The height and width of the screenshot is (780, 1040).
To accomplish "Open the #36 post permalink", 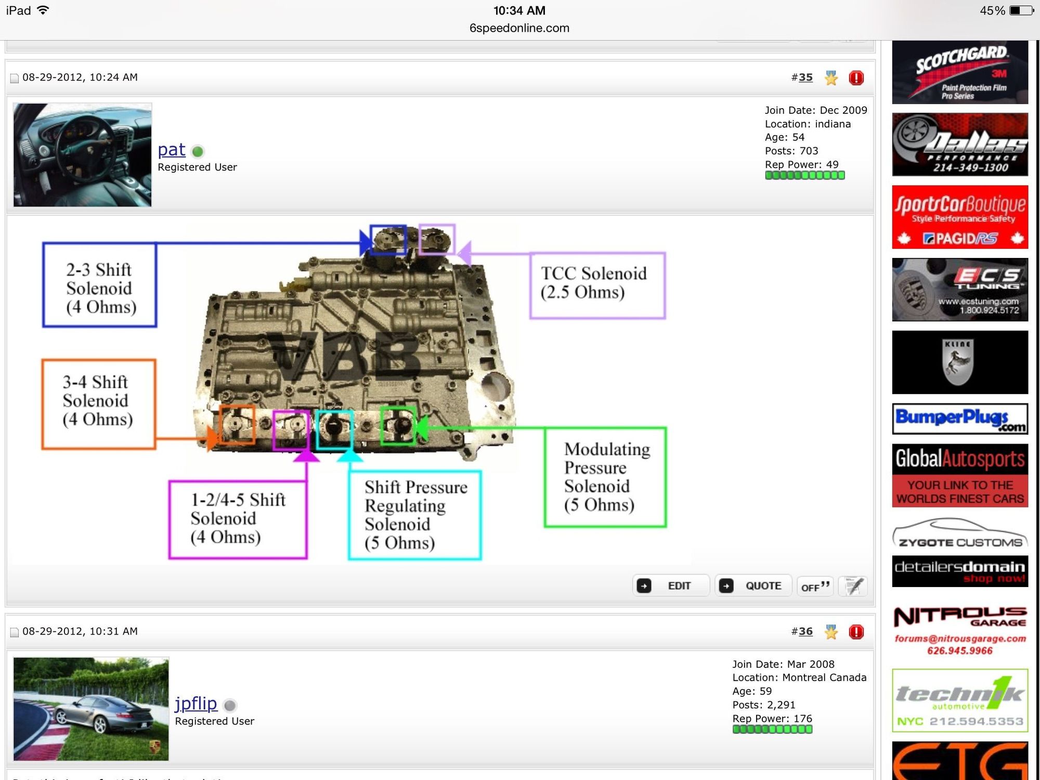I will (x=805, y=631).
